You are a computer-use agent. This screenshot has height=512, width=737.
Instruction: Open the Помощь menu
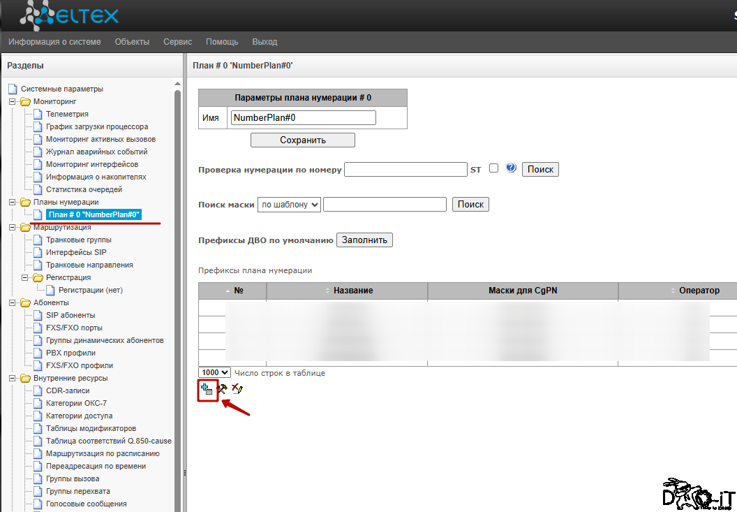(222, 42)
